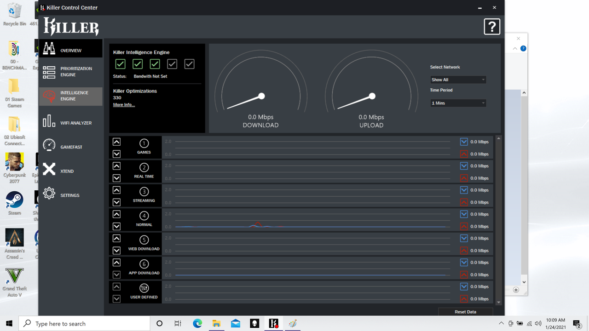Toggle Games download graph blue checkbox
The width and height of the screenshot is (589, 331).
[x=464, y=142]
